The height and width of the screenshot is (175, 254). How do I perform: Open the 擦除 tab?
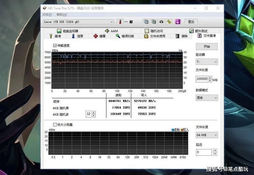click(x=182, y=36)
